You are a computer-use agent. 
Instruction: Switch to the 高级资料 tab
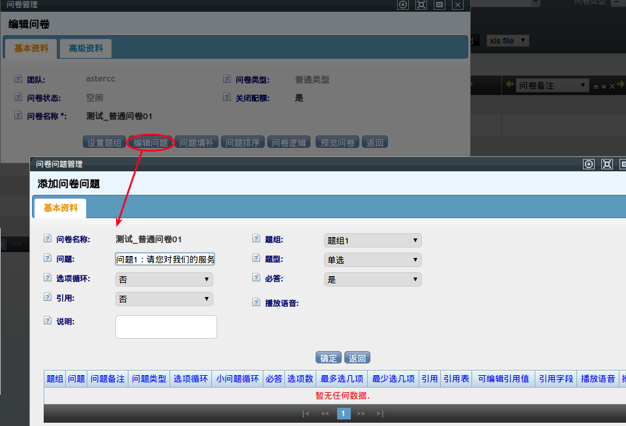(85, 48)
